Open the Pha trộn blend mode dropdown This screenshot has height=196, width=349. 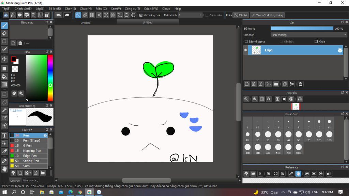click(309, 35)
